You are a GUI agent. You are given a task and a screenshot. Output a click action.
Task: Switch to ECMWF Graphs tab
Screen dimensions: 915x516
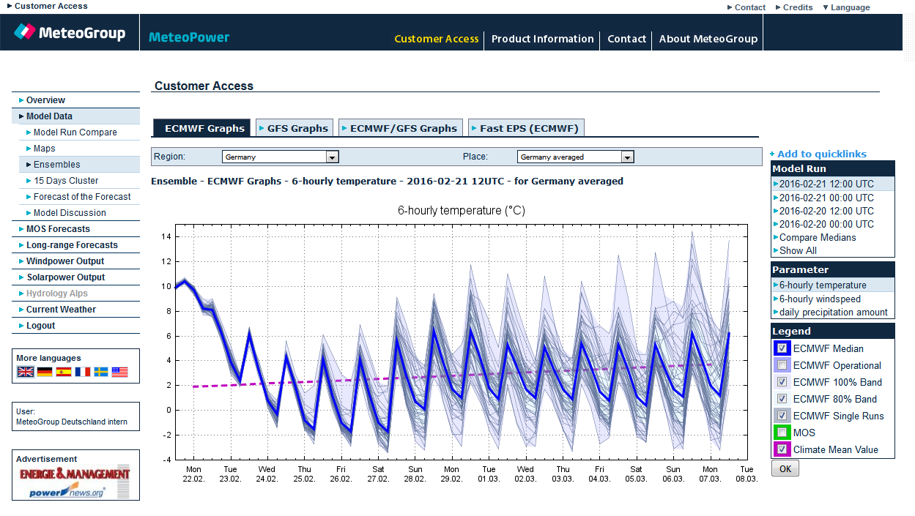pyautogui.click(x=201, y=128)
